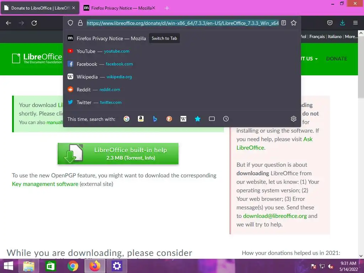Open Microsoft Store from taskbar
The image size is (364, 273).
50,266
